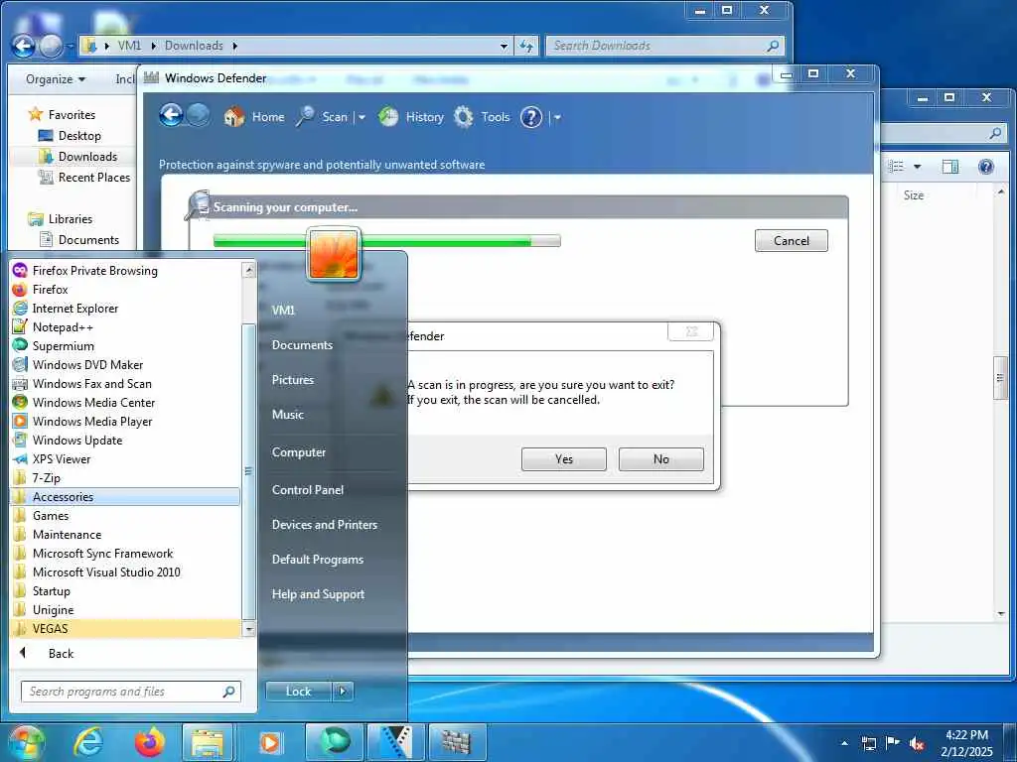
Task: Open Defender Tools gear
Action: (482, 117)
